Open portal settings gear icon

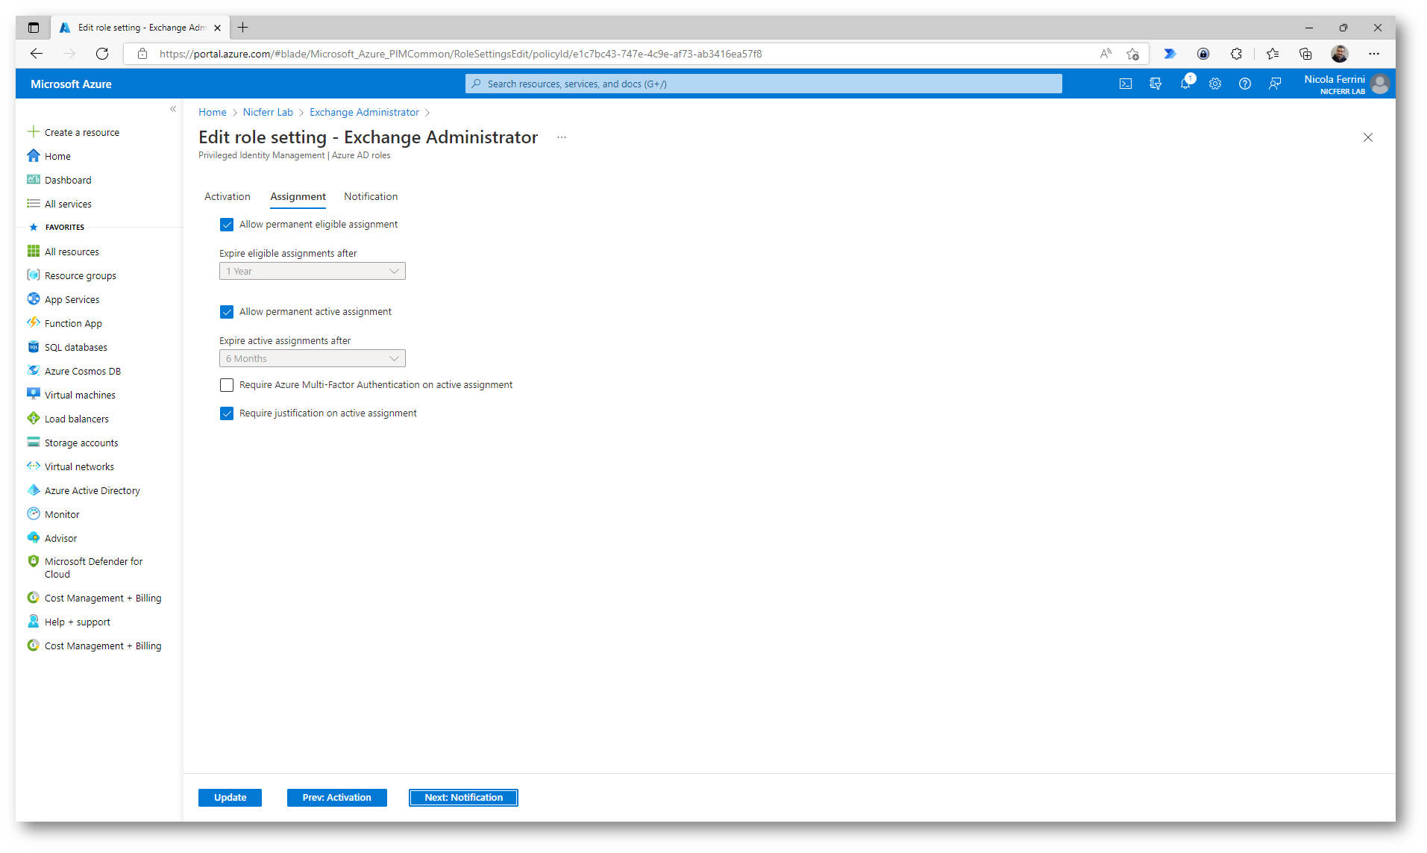click(1215, 84)
